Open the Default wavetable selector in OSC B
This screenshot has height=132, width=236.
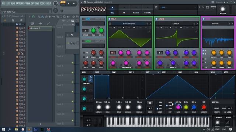176,23
